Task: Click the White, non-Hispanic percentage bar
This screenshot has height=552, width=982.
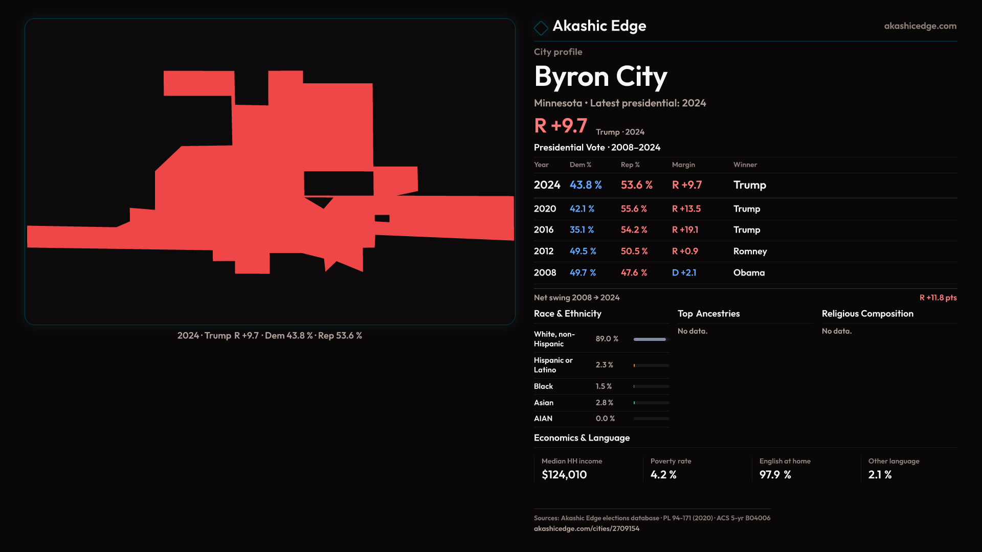Action: [651, 339]
